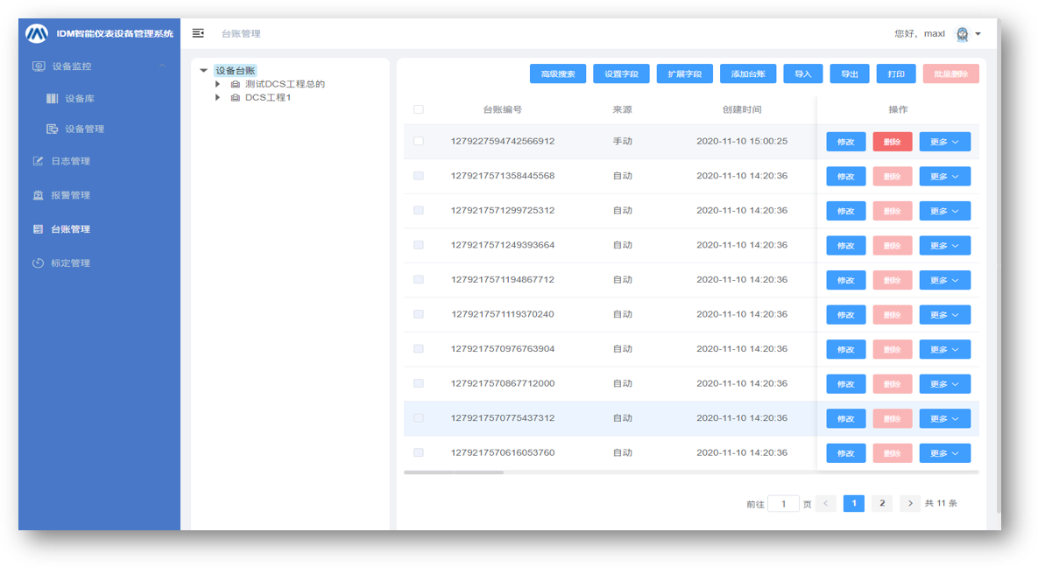Click 修改 for row 1279227594742566912
This screenshot has height=567, width=1038.
point(846,142)
